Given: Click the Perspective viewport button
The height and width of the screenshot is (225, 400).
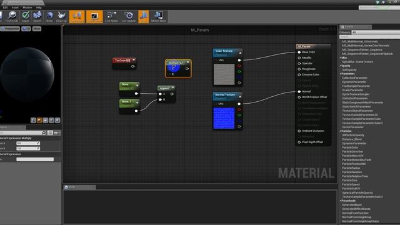Looking at the screenshot, I should pos(10,29).
